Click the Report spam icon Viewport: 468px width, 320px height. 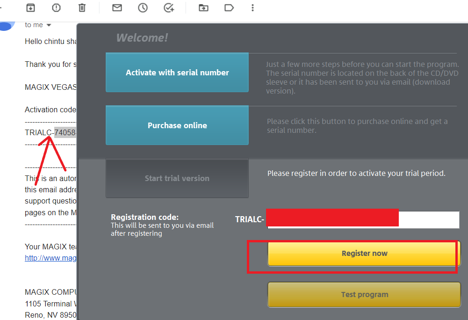(56, 8)
